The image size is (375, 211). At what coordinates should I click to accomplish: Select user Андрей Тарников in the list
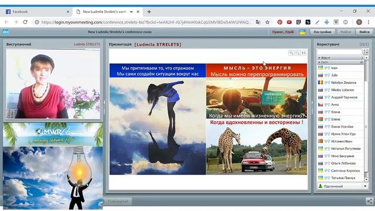click(x=340, y=97)
